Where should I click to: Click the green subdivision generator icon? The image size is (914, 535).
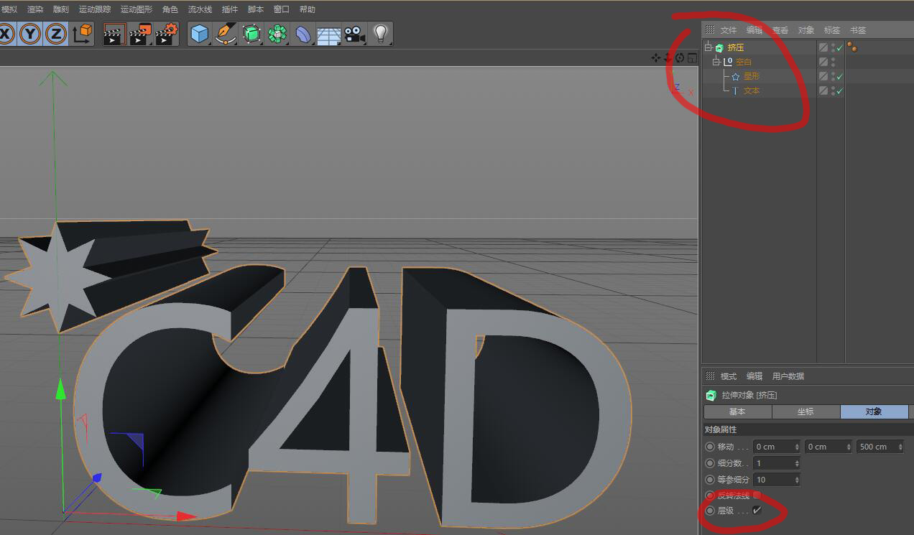coord(251,34)
